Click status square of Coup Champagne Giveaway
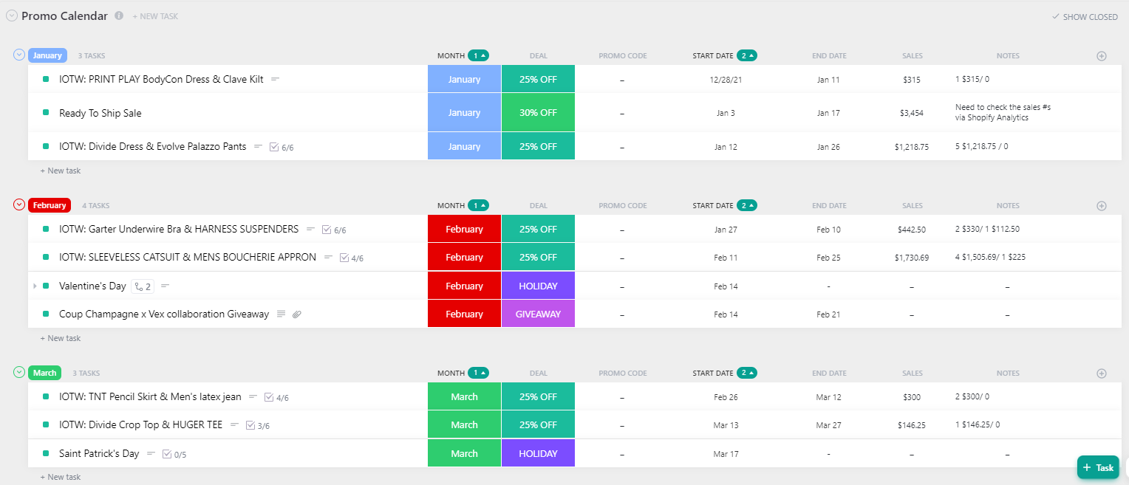 pos(46,314)
